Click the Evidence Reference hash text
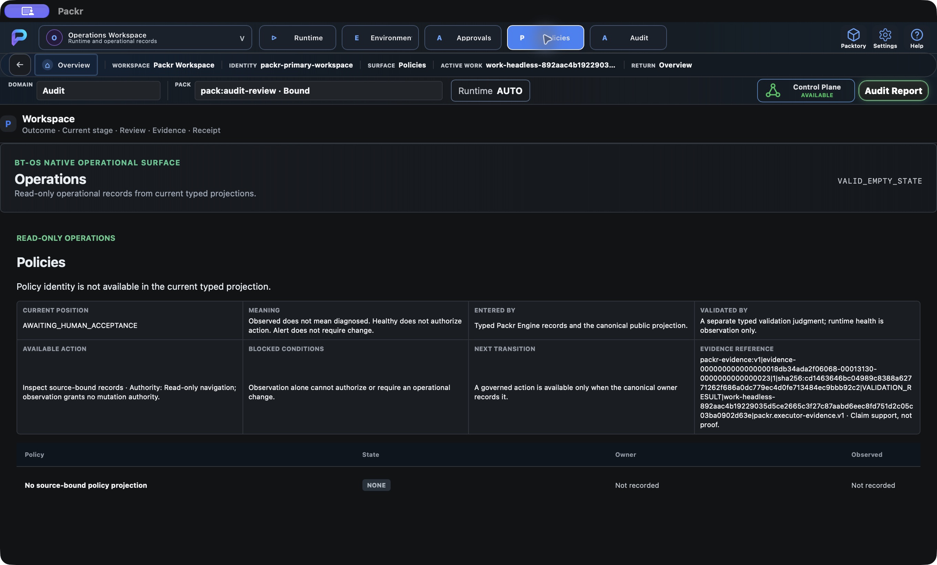 806,392
